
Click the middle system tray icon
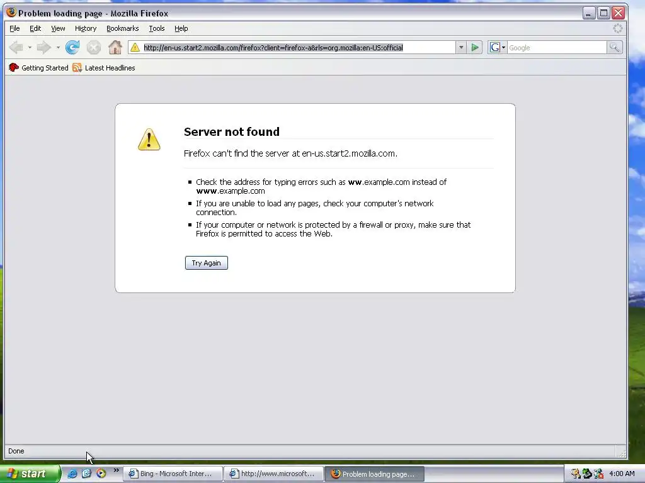pos(587,474)
